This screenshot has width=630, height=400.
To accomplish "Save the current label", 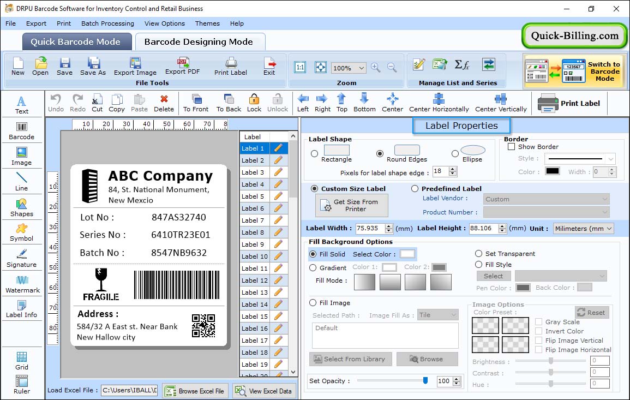I will pyautogui.click(x=64, y=67).
